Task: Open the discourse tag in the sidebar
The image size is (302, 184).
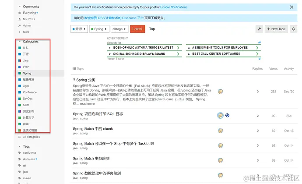Action: (29, 159)
